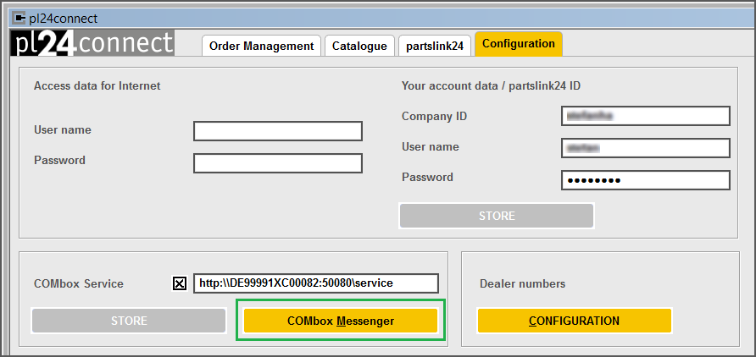Click the pl24connect logo
This screenshot has height=357, width=756.
[92, 43]
